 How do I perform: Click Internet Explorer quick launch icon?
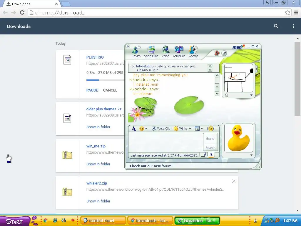55,220
